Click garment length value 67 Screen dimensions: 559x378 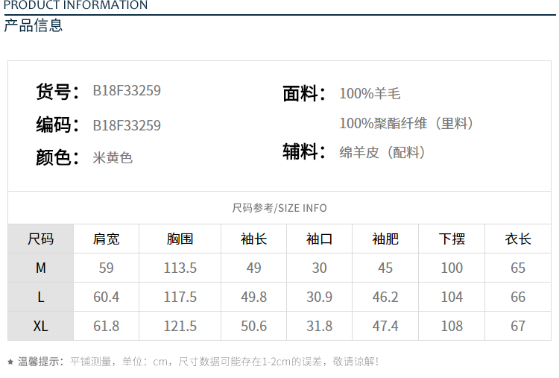point(518,326)
